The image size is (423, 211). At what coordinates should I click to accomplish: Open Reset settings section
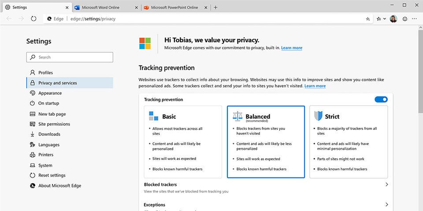click(x=70, y=175)
